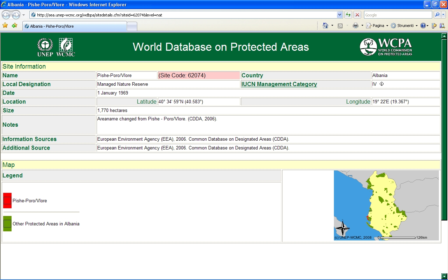This screenshot has width=448, height=280.
Task: Click the Google search box
Action: [398, 15]
